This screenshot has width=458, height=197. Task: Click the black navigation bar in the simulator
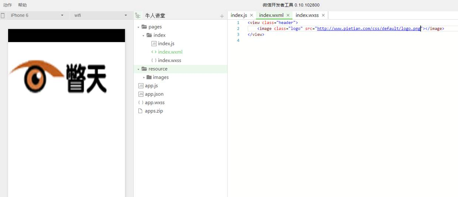66,35
